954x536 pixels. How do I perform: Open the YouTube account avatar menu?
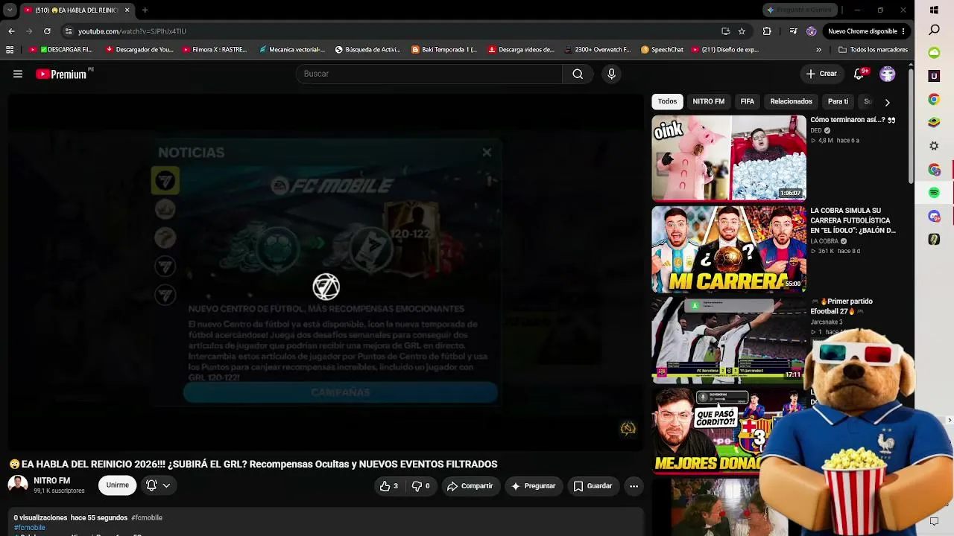887,74
